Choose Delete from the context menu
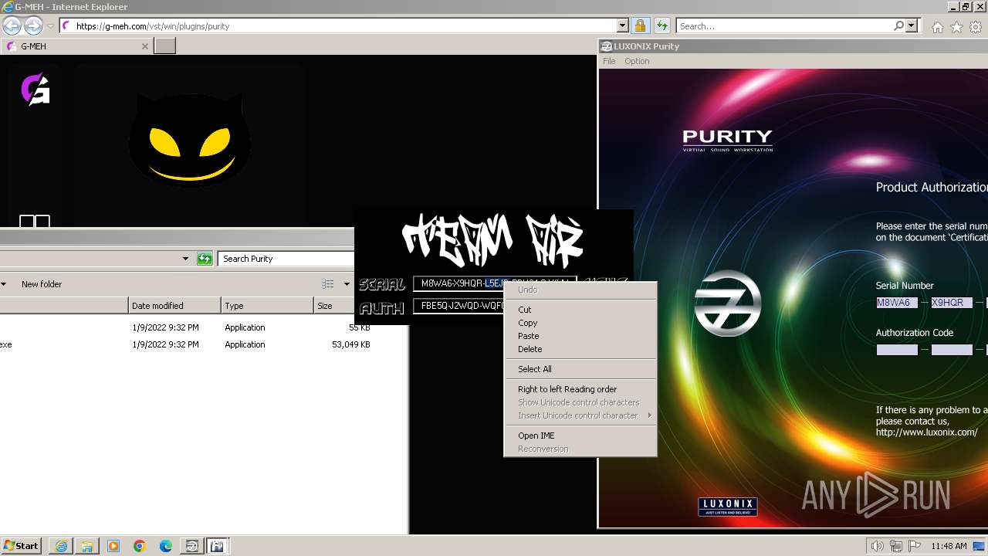The height and width of the screenshot is (556, 988). click(579, 349)
